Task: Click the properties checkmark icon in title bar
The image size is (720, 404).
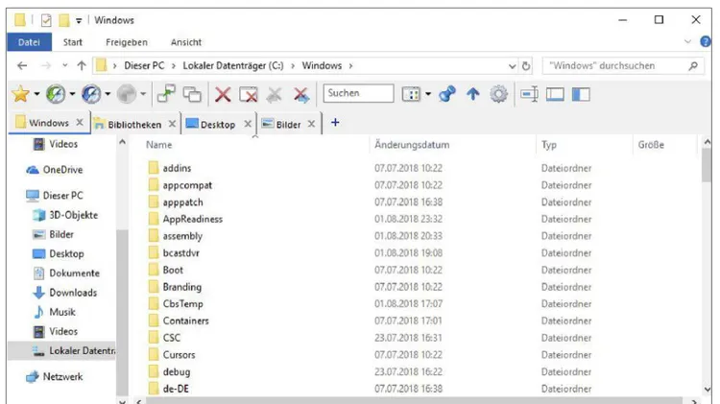Action: pyautogui.click(x=46, y=20)
